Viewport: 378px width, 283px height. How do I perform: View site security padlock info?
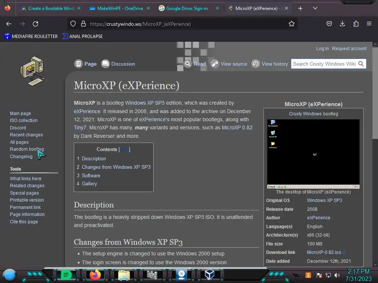coord(83,24)
